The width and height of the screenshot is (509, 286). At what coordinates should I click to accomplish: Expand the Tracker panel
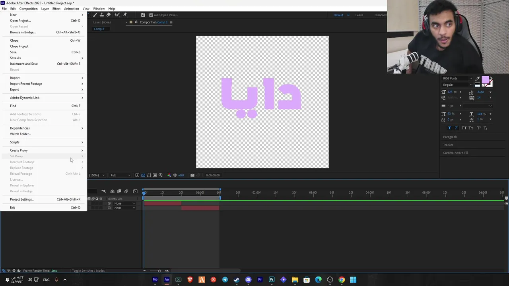[x=448, y=145]
